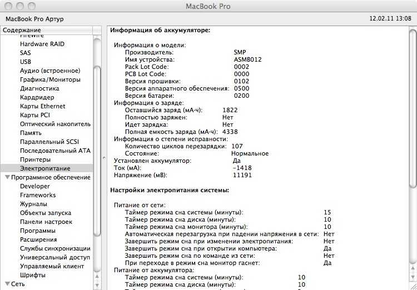
Task: Click the manufacturer value SMP
Action: (240, 52)
